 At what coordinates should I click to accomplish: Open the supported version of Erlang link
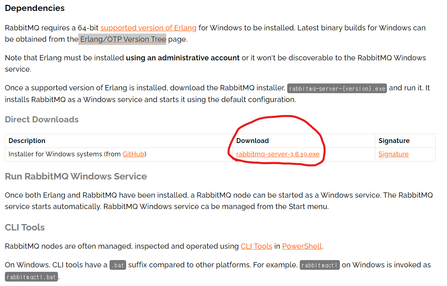148,28
